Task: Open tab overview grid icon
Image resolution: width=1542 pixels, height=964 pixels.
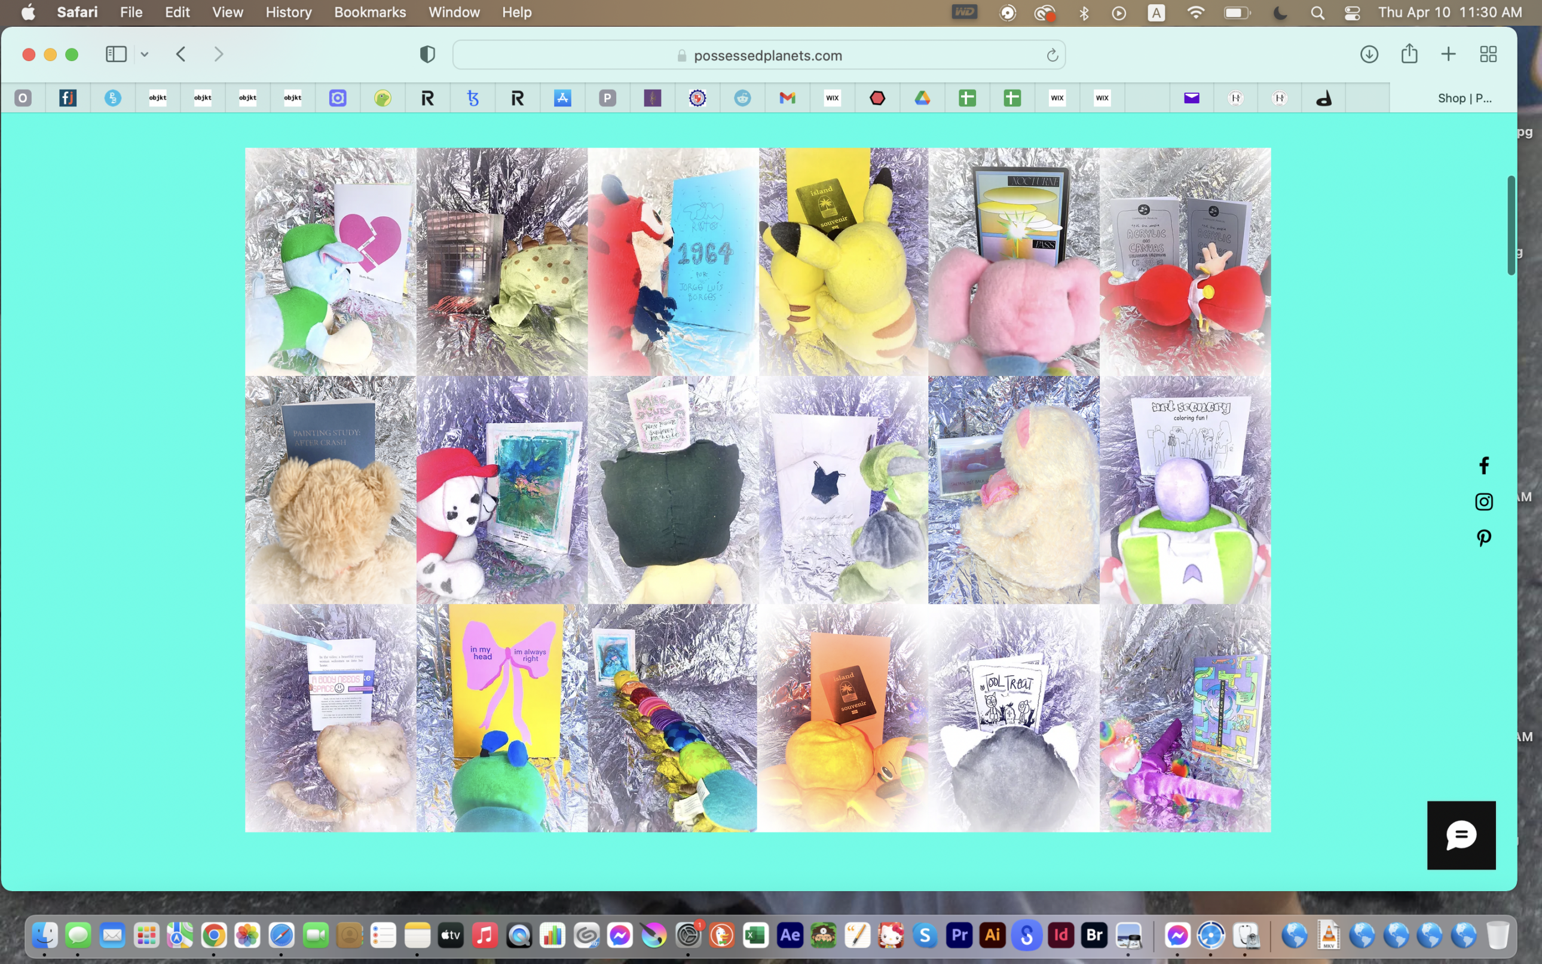Action: coord(1488,54)
